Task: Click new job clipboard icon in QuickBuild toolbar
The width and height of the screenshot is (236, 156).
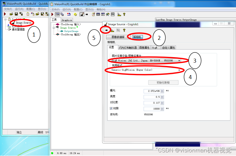Action: point(28,14)
